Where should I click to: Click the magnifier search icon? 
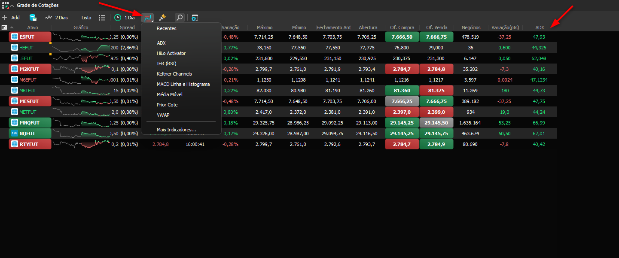tap(180, 18)
